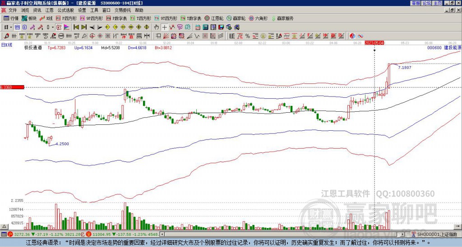The image size is (462, 247).
Task: Open the 工具 menu
Action: tap(94, 10)
